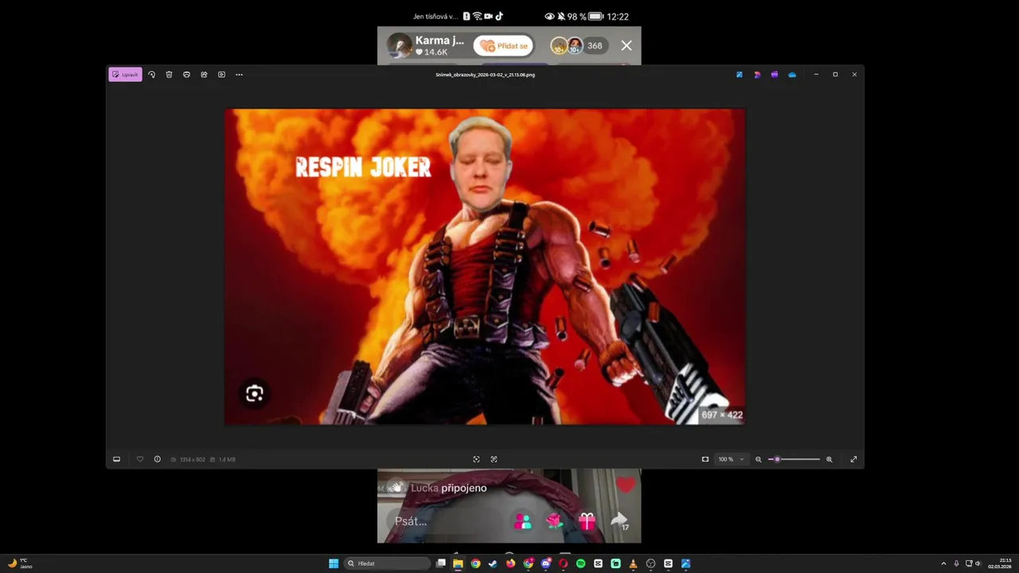
Task: Click the file name title Snímek_obrazovky
Action: 485,75
